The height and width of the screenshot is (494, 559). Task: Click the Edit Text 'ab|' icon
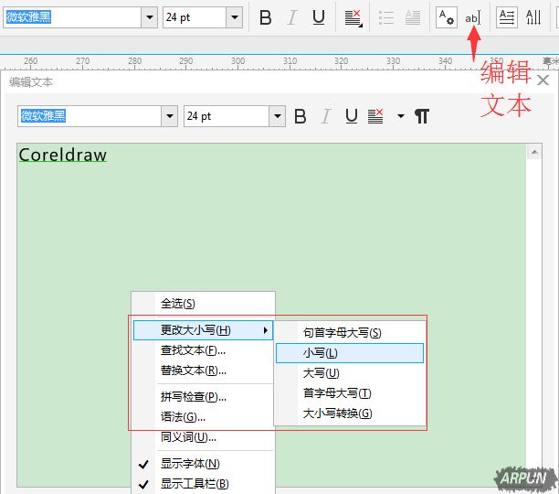coord(472,17)
